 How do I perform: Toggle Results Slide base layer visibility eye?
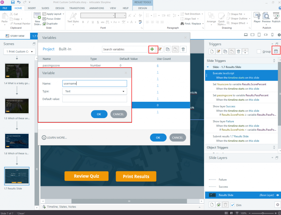[278, 195]
